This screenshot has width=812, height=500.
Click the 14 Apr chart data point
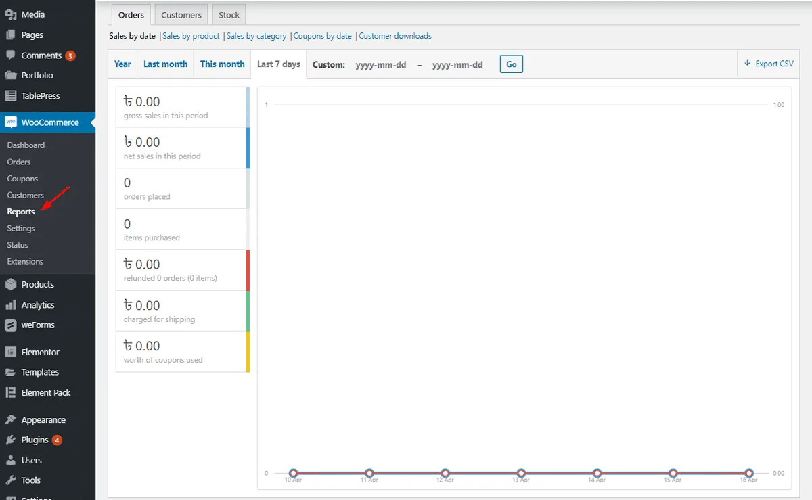[x=597, y=474]
